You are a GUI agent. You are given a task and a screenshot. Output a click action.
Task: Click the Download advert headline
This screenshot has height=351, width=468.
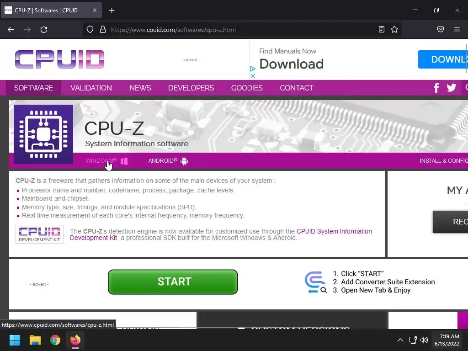click(291, 64)
